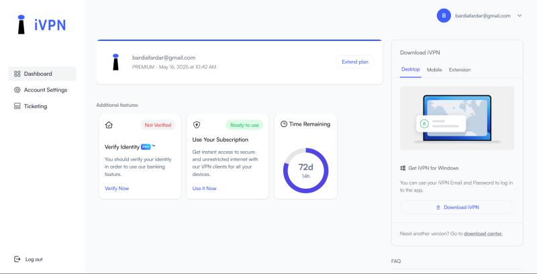Click the round B user avatar
The width and height of the screenshot is (537, 274).
click(444, 15)
